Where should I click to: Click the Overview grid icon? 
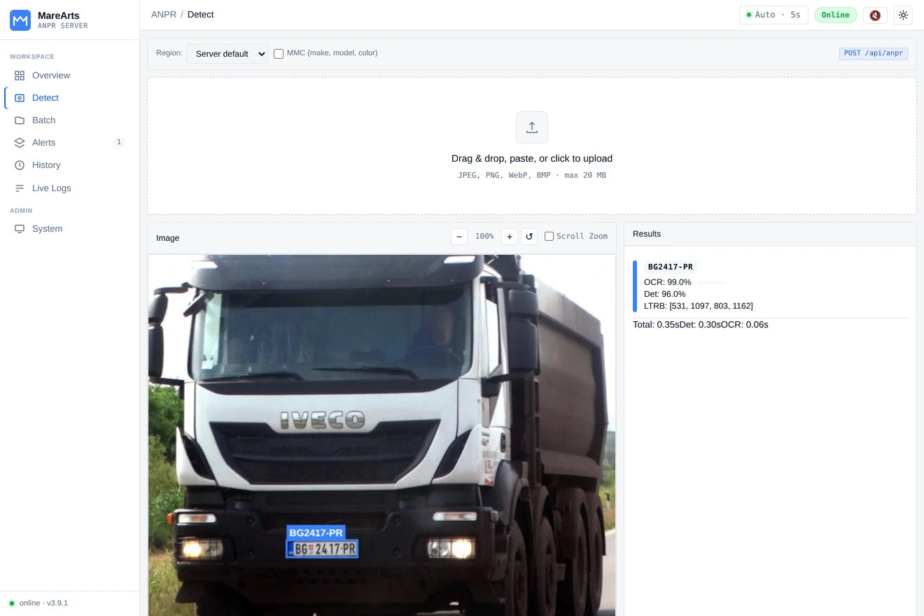click(20, 76)
